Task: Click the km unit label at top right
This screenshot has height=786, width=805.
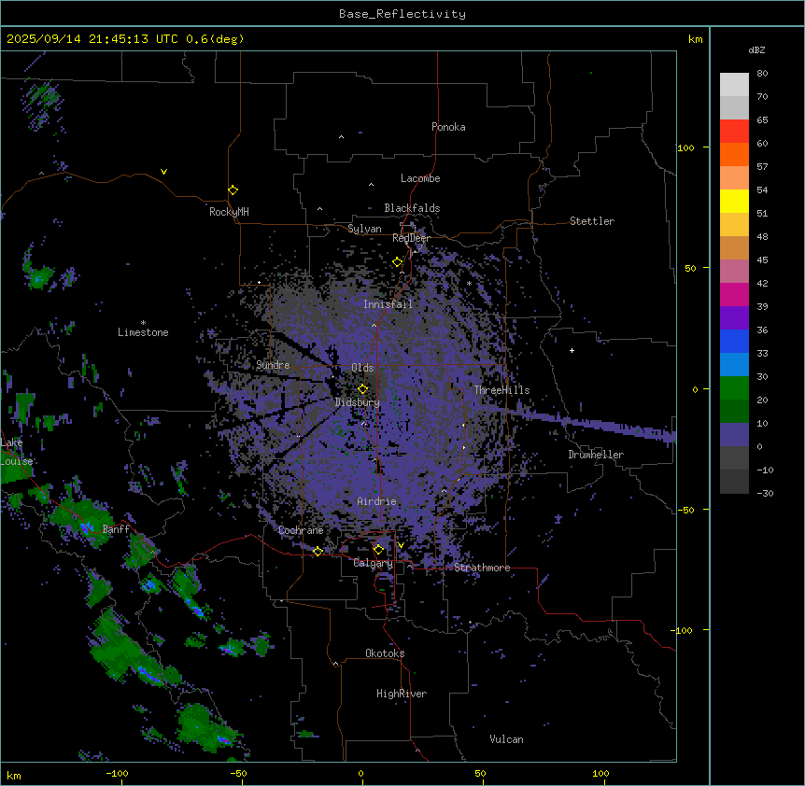Action: [695, 39]
